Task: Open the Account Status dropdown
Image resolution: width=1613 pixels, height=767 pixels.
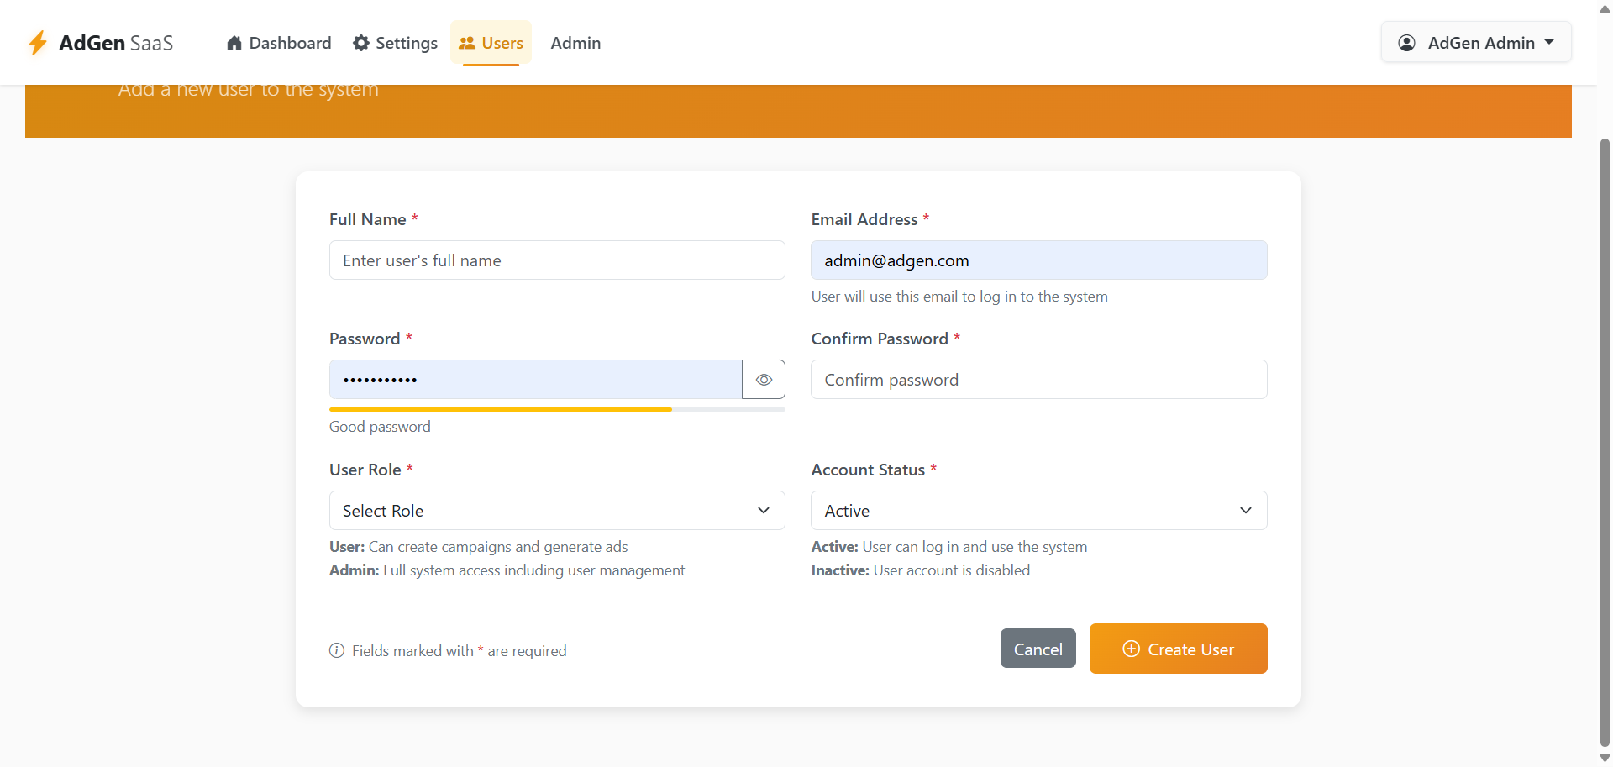Action: pyautogui.click(x=1039, y=511)
